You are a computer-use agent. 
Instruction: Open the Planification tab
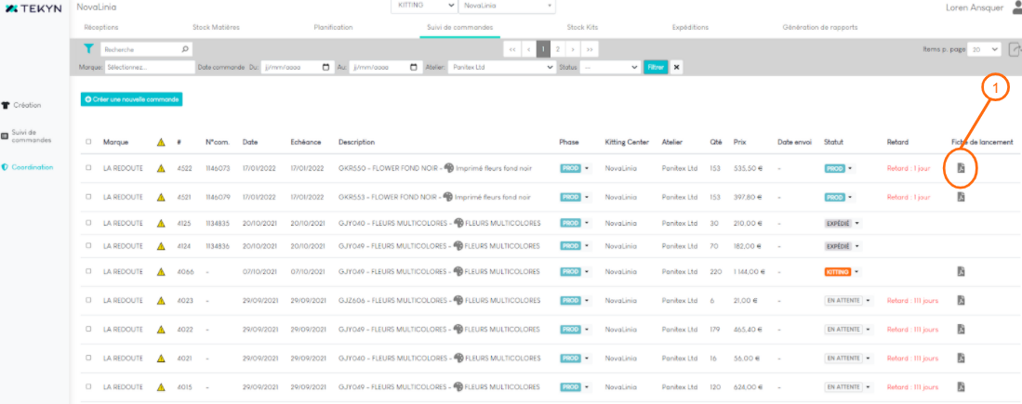(x=320, y=27)
